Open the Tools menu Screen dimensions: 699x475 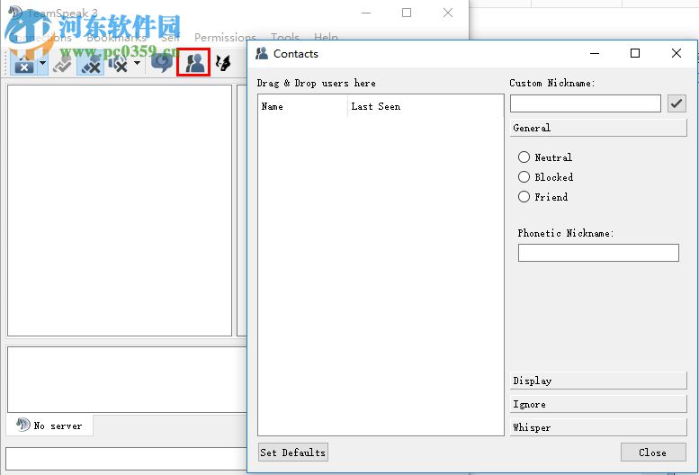point(285,38)
